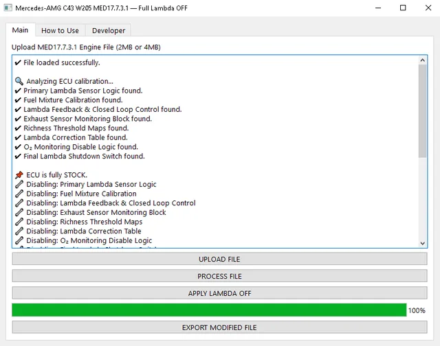Switch to the Main tab
Image resolution: width=440 pixels, height=346 pixels.
point(20,30)
